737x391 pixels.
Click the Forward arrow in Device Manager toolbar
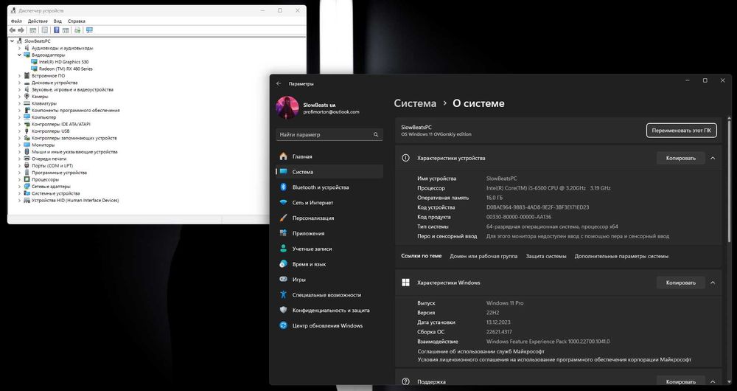tap(21, 30)
